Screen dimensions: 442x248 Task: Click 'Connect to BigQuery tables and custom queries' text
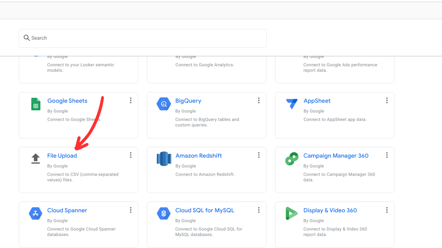point(207,122)
